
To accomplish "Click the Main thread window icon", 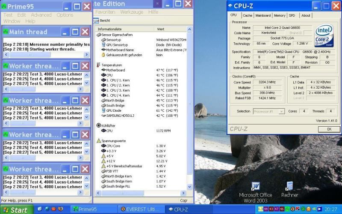I will coord(6,32).
